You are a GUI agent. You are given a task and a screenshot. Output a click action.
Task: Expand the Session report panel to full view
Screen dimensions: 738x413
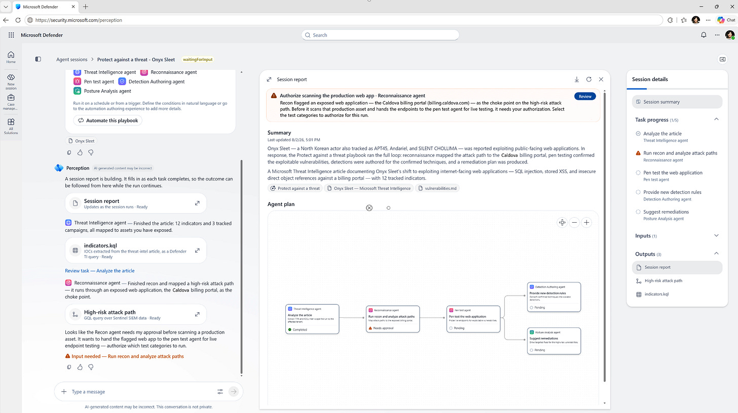(x=270, y=79)
